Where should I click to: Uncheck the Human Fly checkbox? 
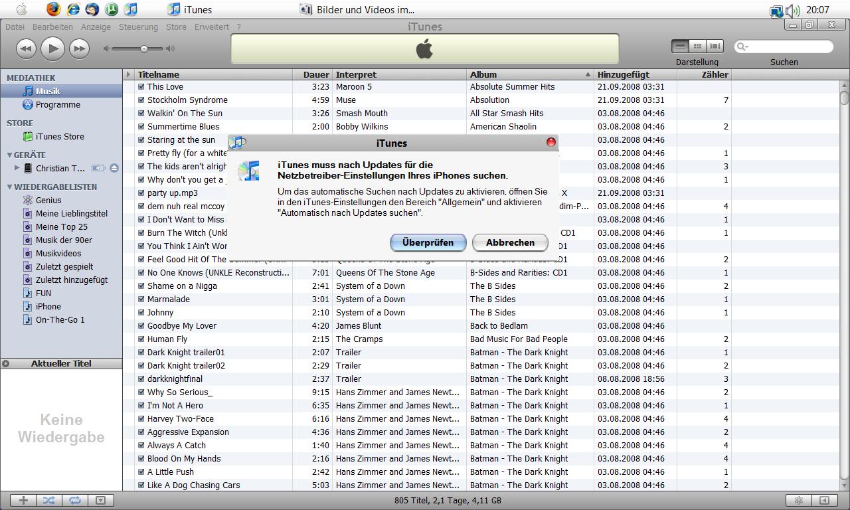[141, 339]
